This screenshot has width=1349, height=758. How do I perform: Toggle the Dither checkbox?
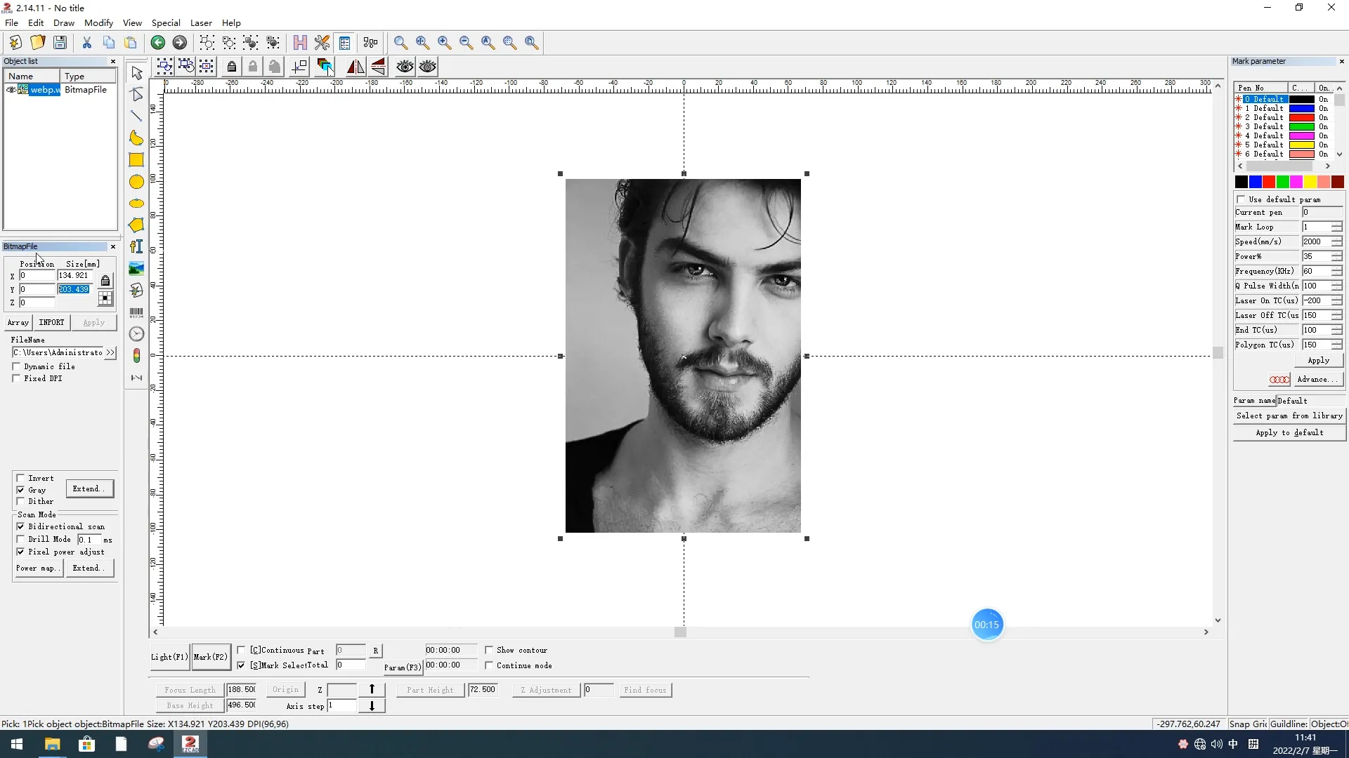tap(21, 501)
